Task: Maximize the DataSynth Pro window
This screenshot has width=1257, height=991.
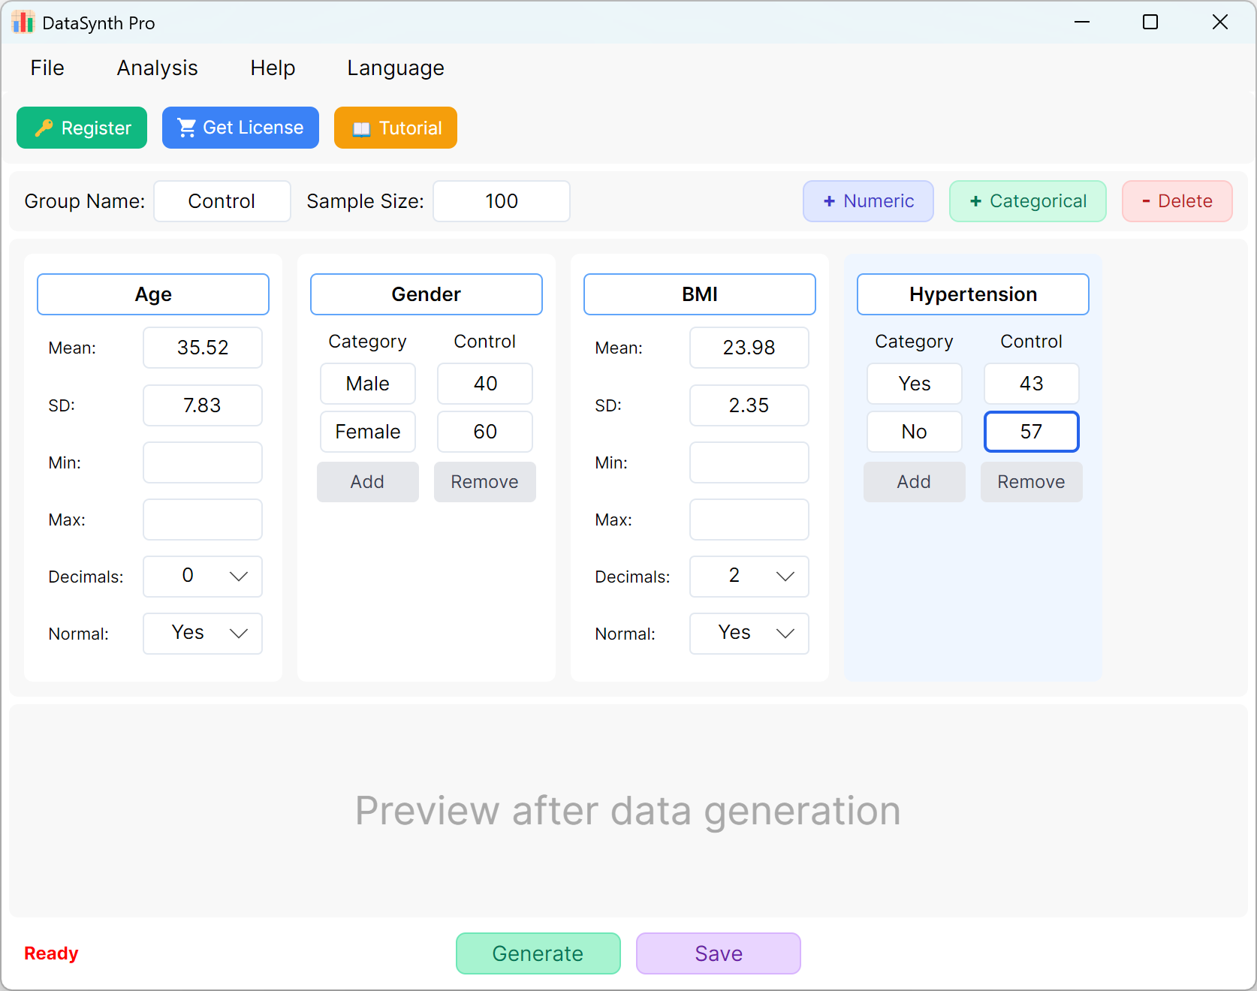Action: click(1150, 23)
